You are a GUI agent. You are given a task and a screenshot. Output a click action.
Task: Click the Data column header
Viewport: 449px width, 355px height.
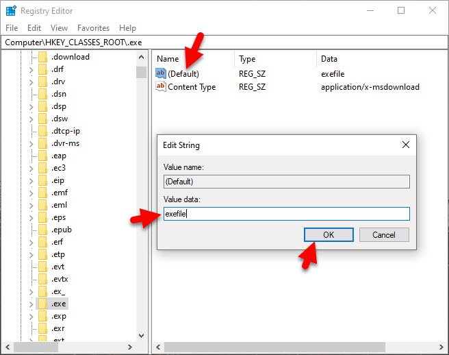coord(329,59)
